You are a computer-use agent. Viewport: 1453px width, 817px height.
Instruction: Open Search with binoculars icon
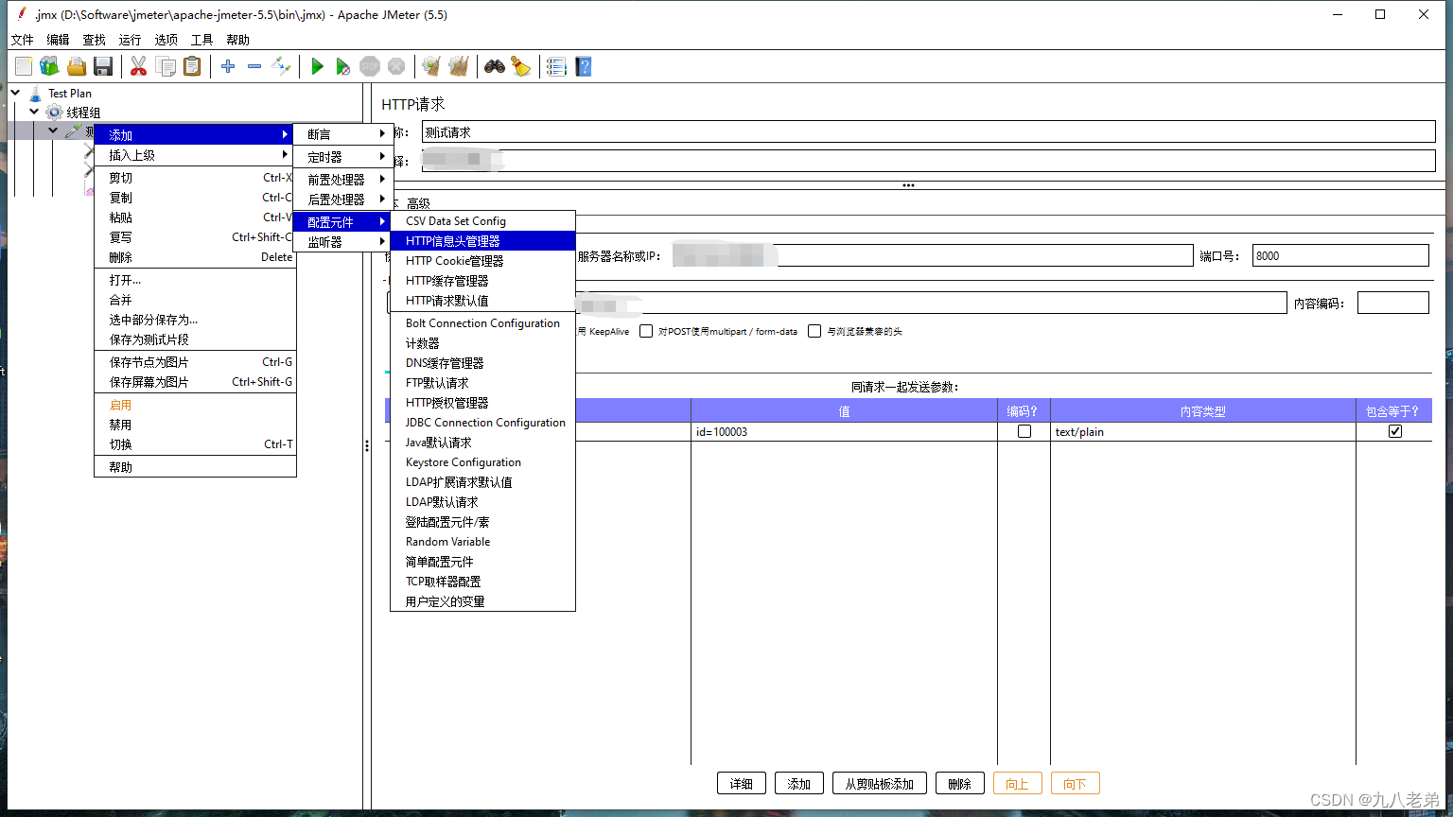495,66
